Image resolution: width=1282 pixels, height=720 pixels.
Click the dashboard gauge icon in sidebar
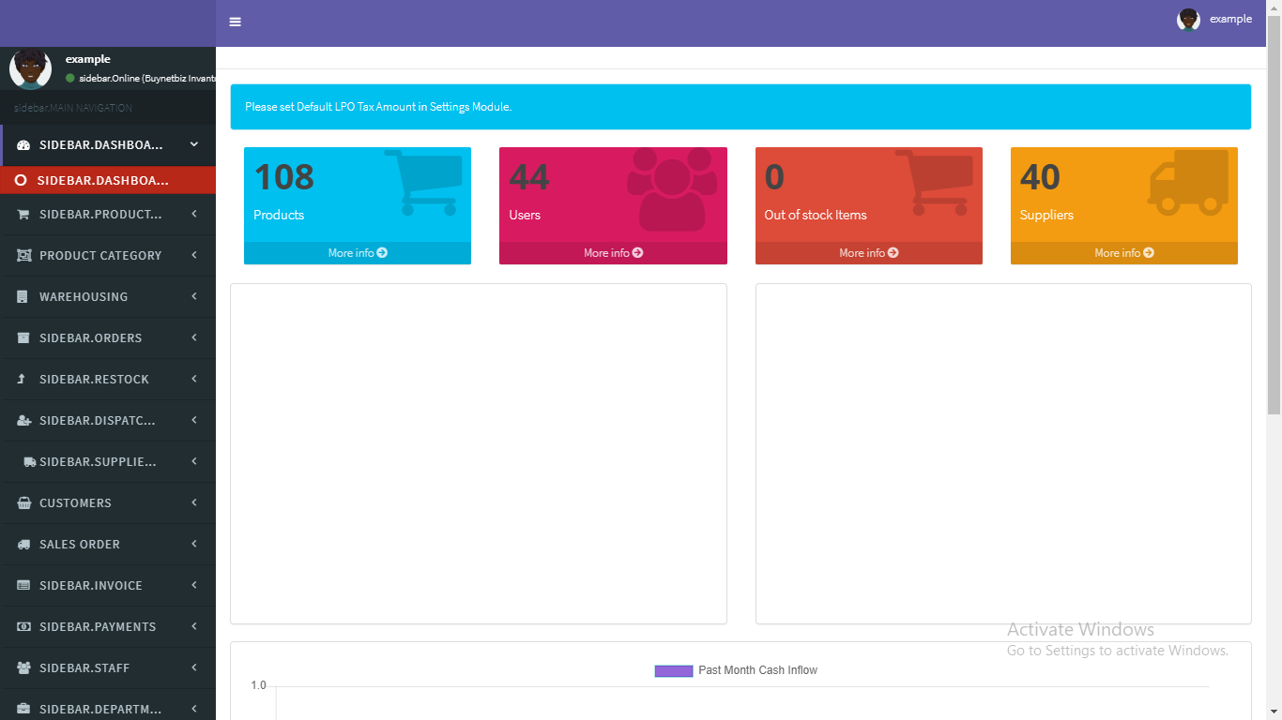[23, 145]
